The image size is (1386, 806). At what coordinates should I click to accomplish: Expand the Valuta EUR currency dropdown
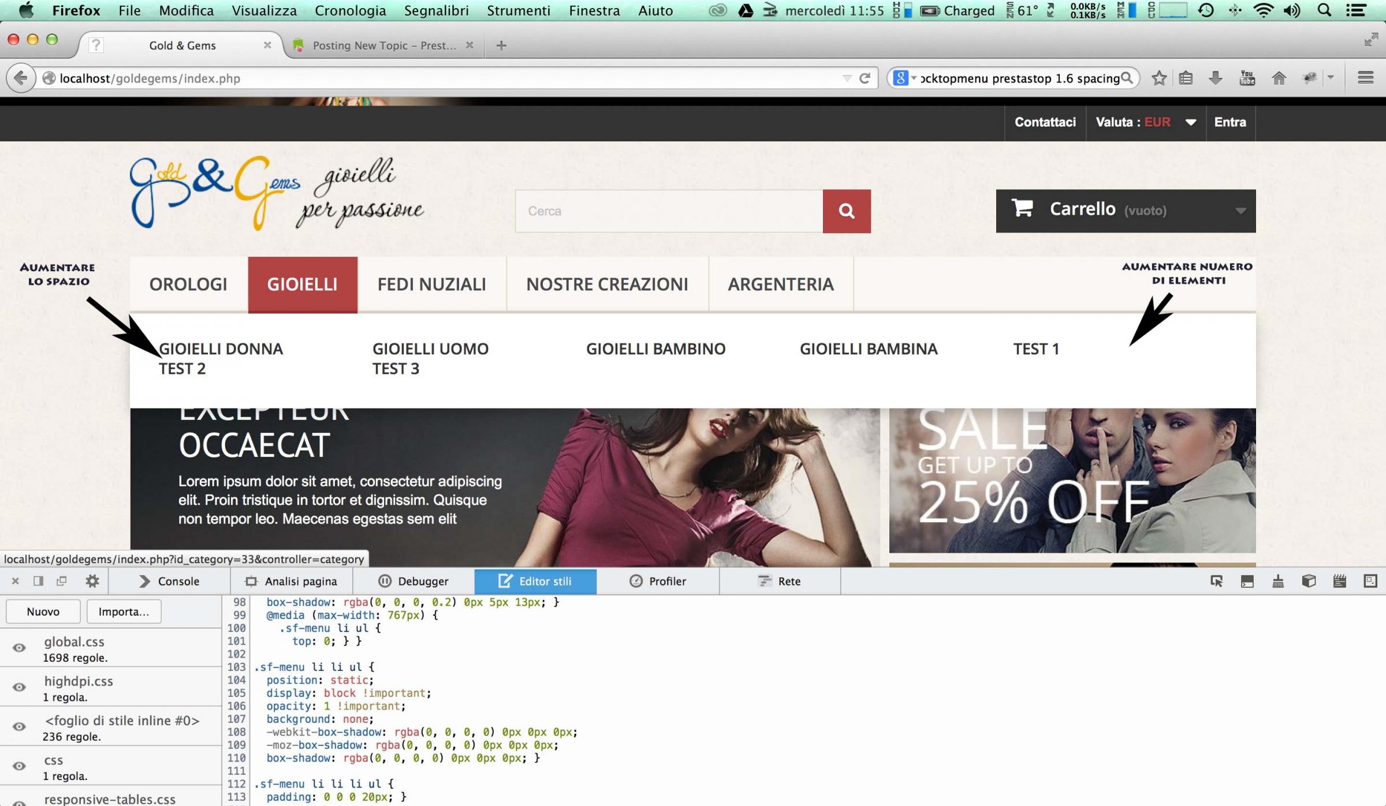point(1190,122)
